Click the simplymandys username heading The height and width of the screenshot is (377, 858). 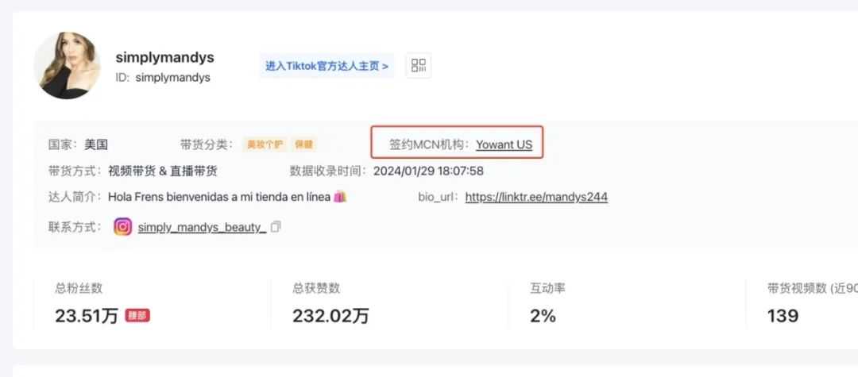tap(164, 57)
